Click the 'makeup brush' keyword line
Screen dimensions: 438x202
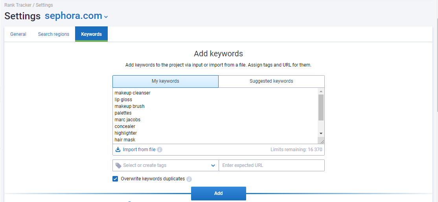point(129,106)
